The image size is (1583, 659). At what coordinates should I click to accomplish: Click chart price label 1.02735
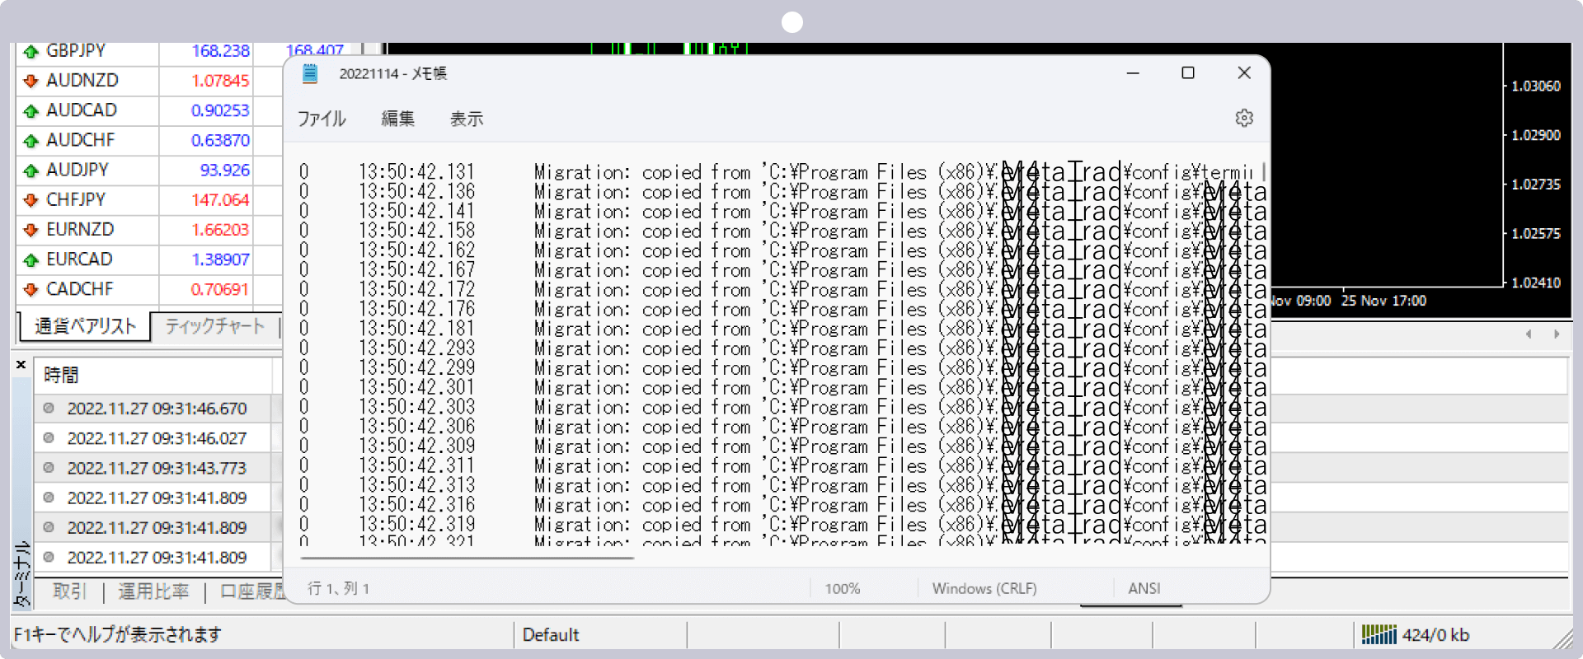pos(1536,185)
